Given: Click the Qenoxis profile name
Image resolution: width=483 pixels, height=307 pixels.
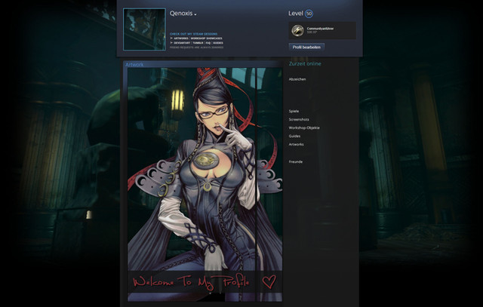Looking at the screenshot, I should coord(181,14).
